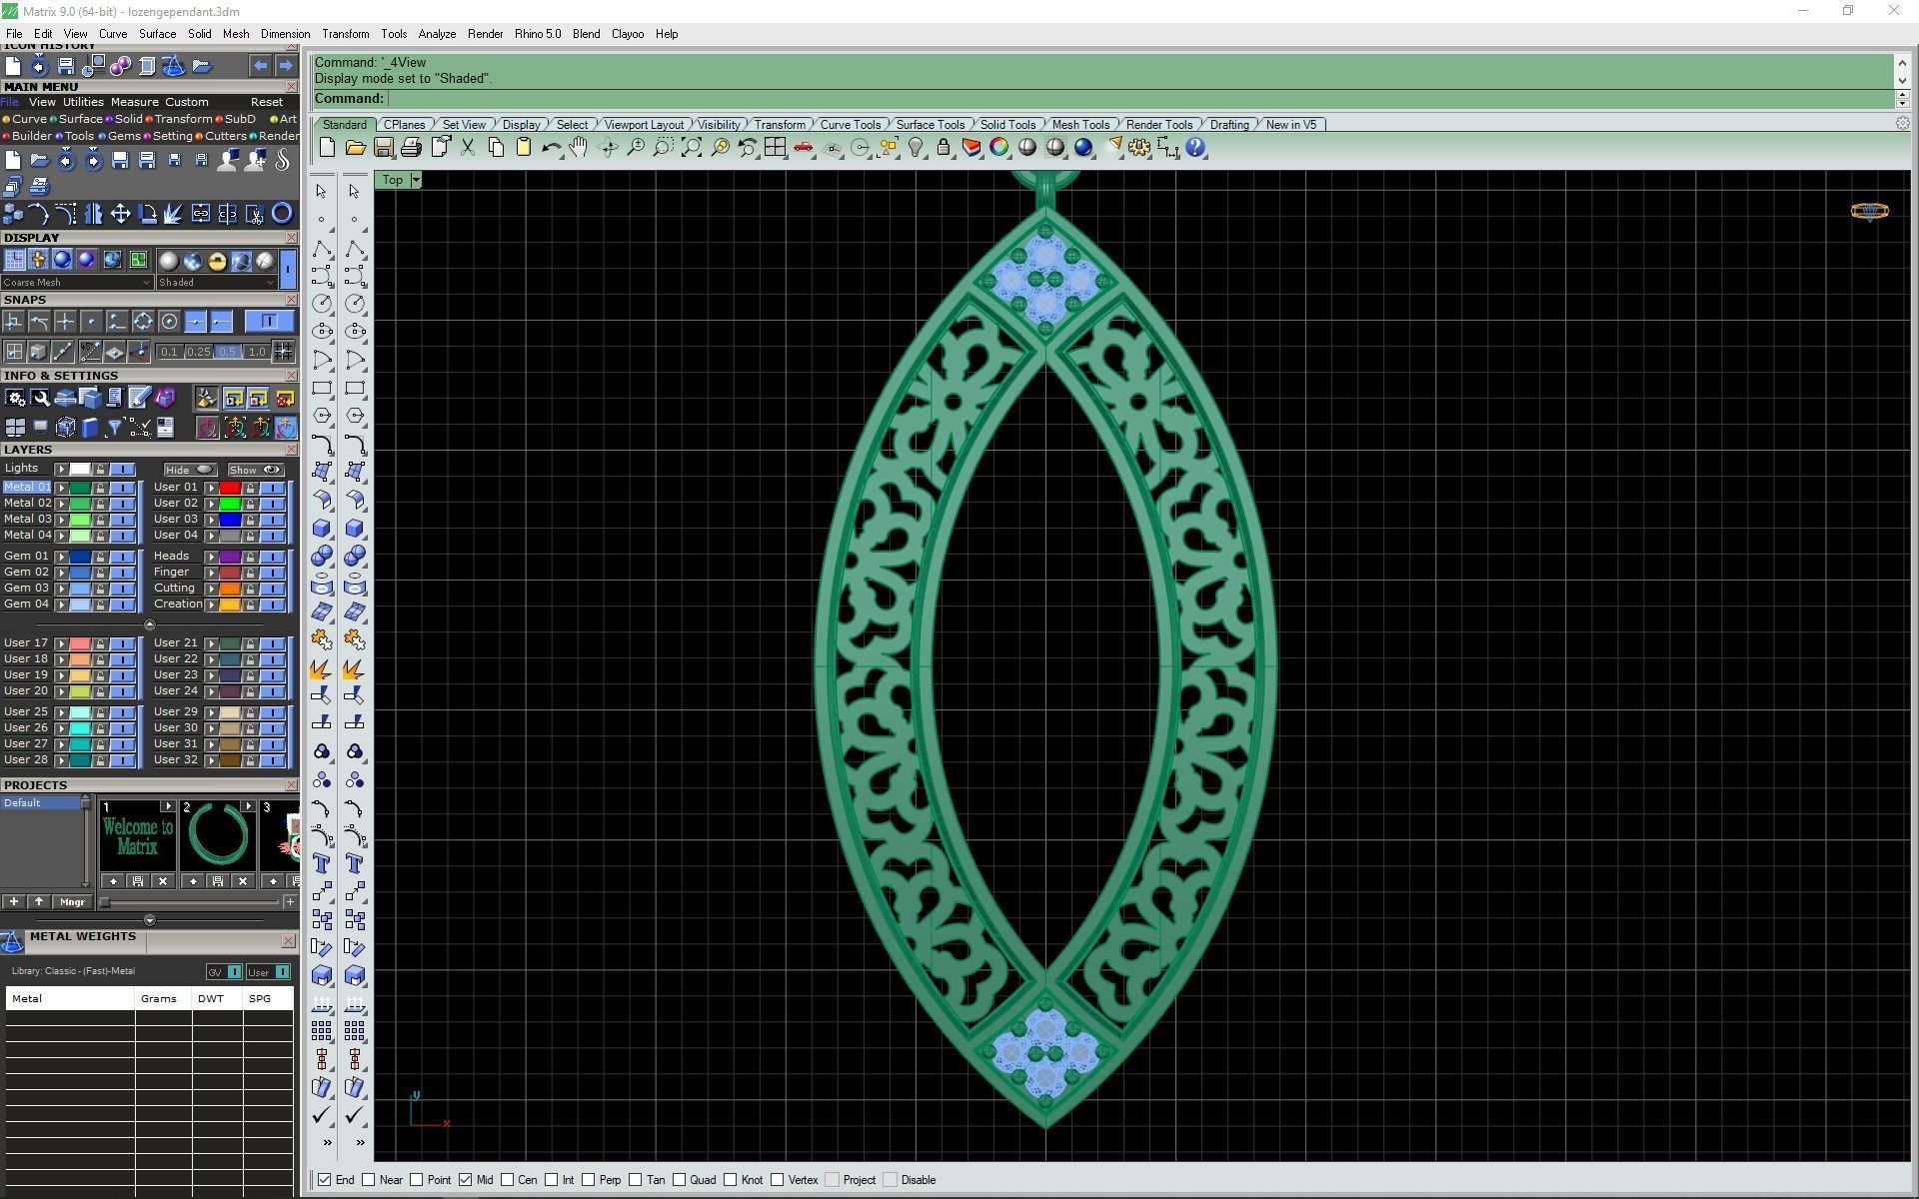The image size is (1919, 1199).
Task: Click the padlock Lock objects icon
Action: point(943,148)
